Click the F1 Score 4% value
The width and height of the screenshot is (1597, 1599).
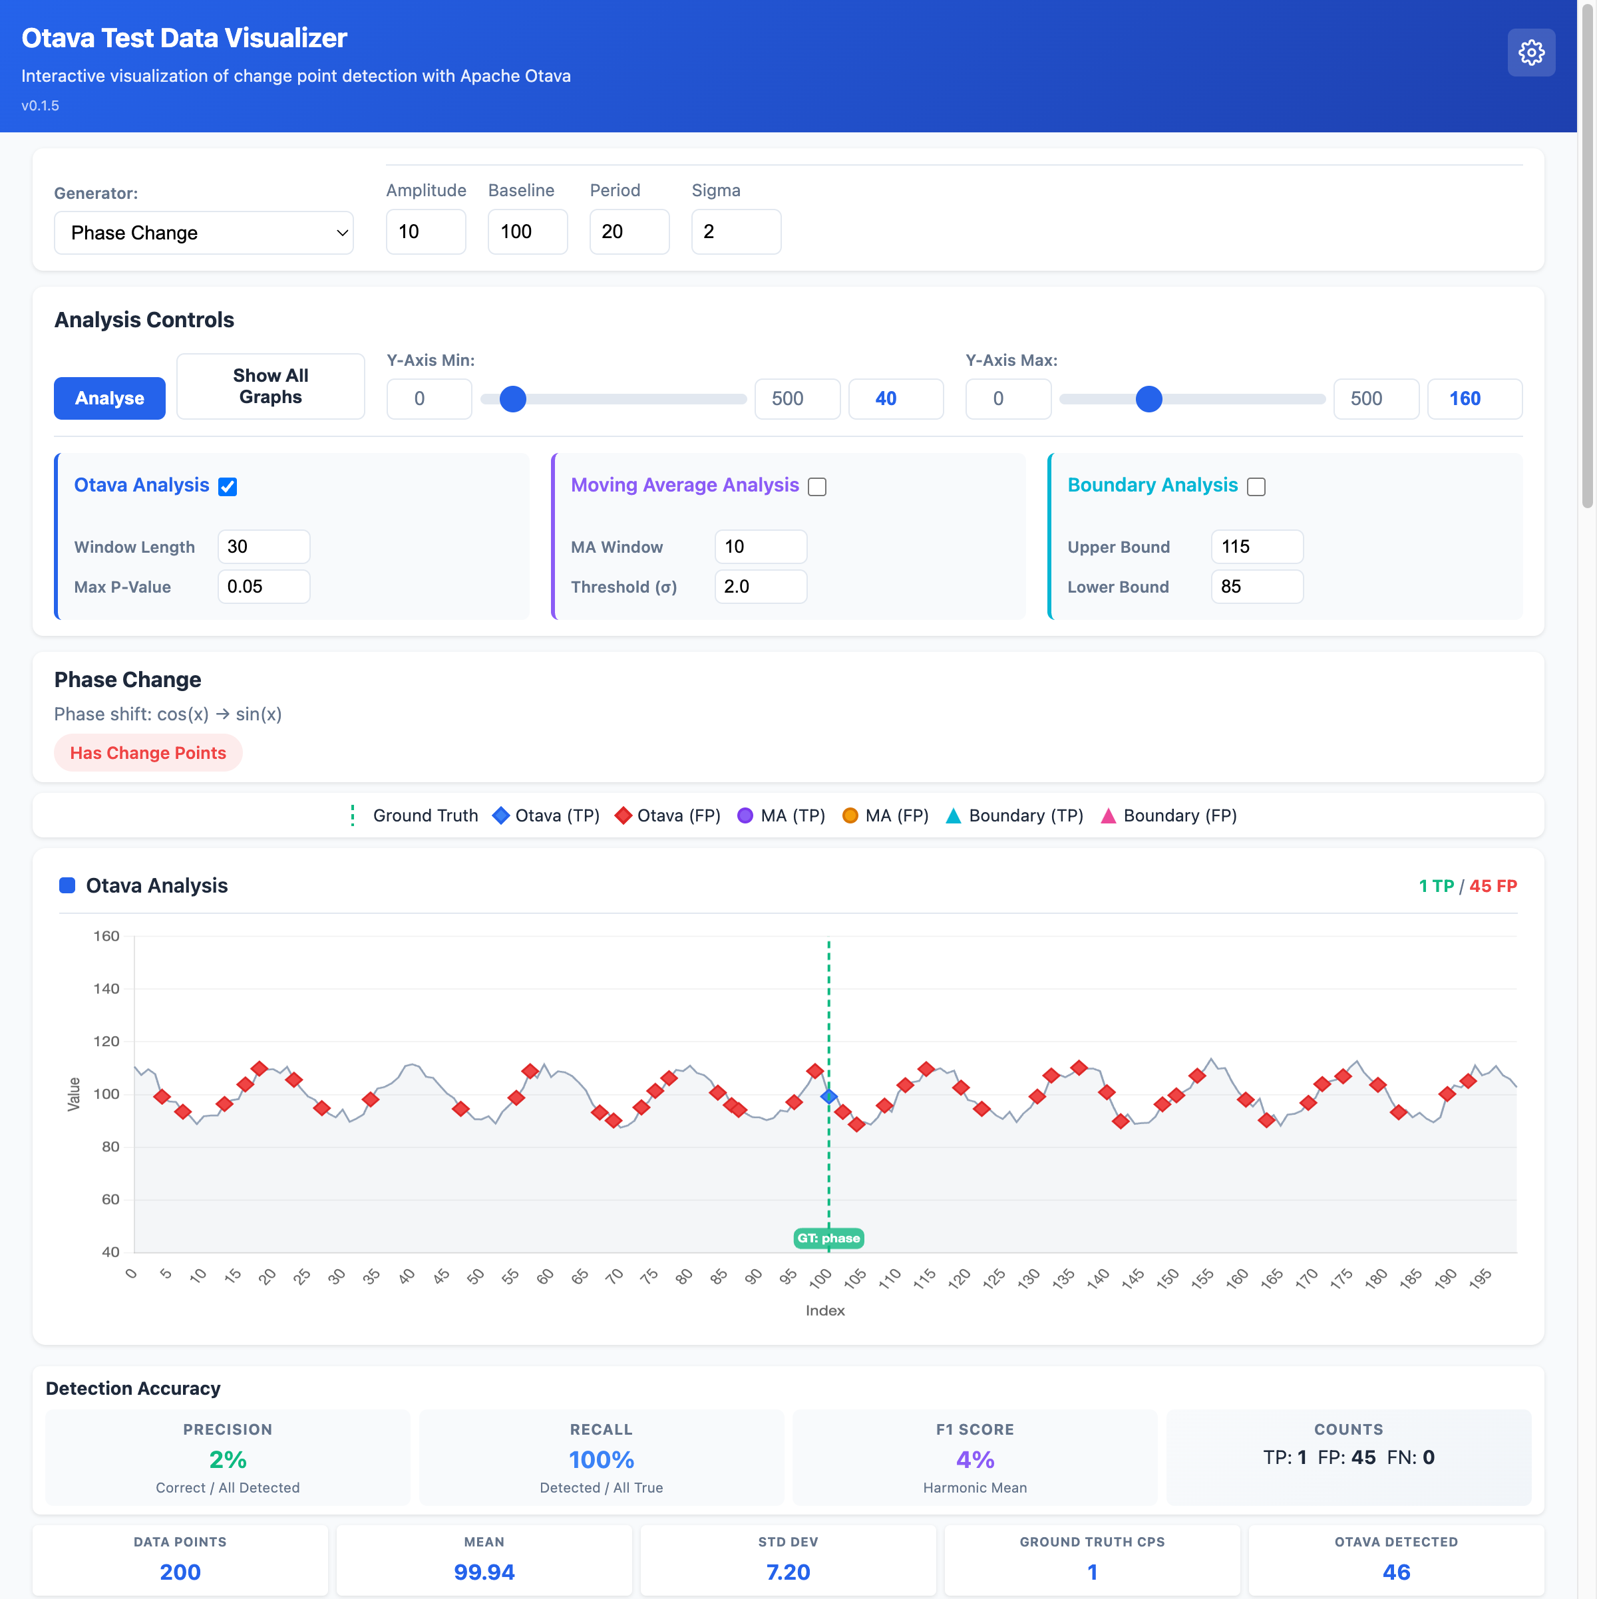pyautogui.click(x=976, y=1460)
